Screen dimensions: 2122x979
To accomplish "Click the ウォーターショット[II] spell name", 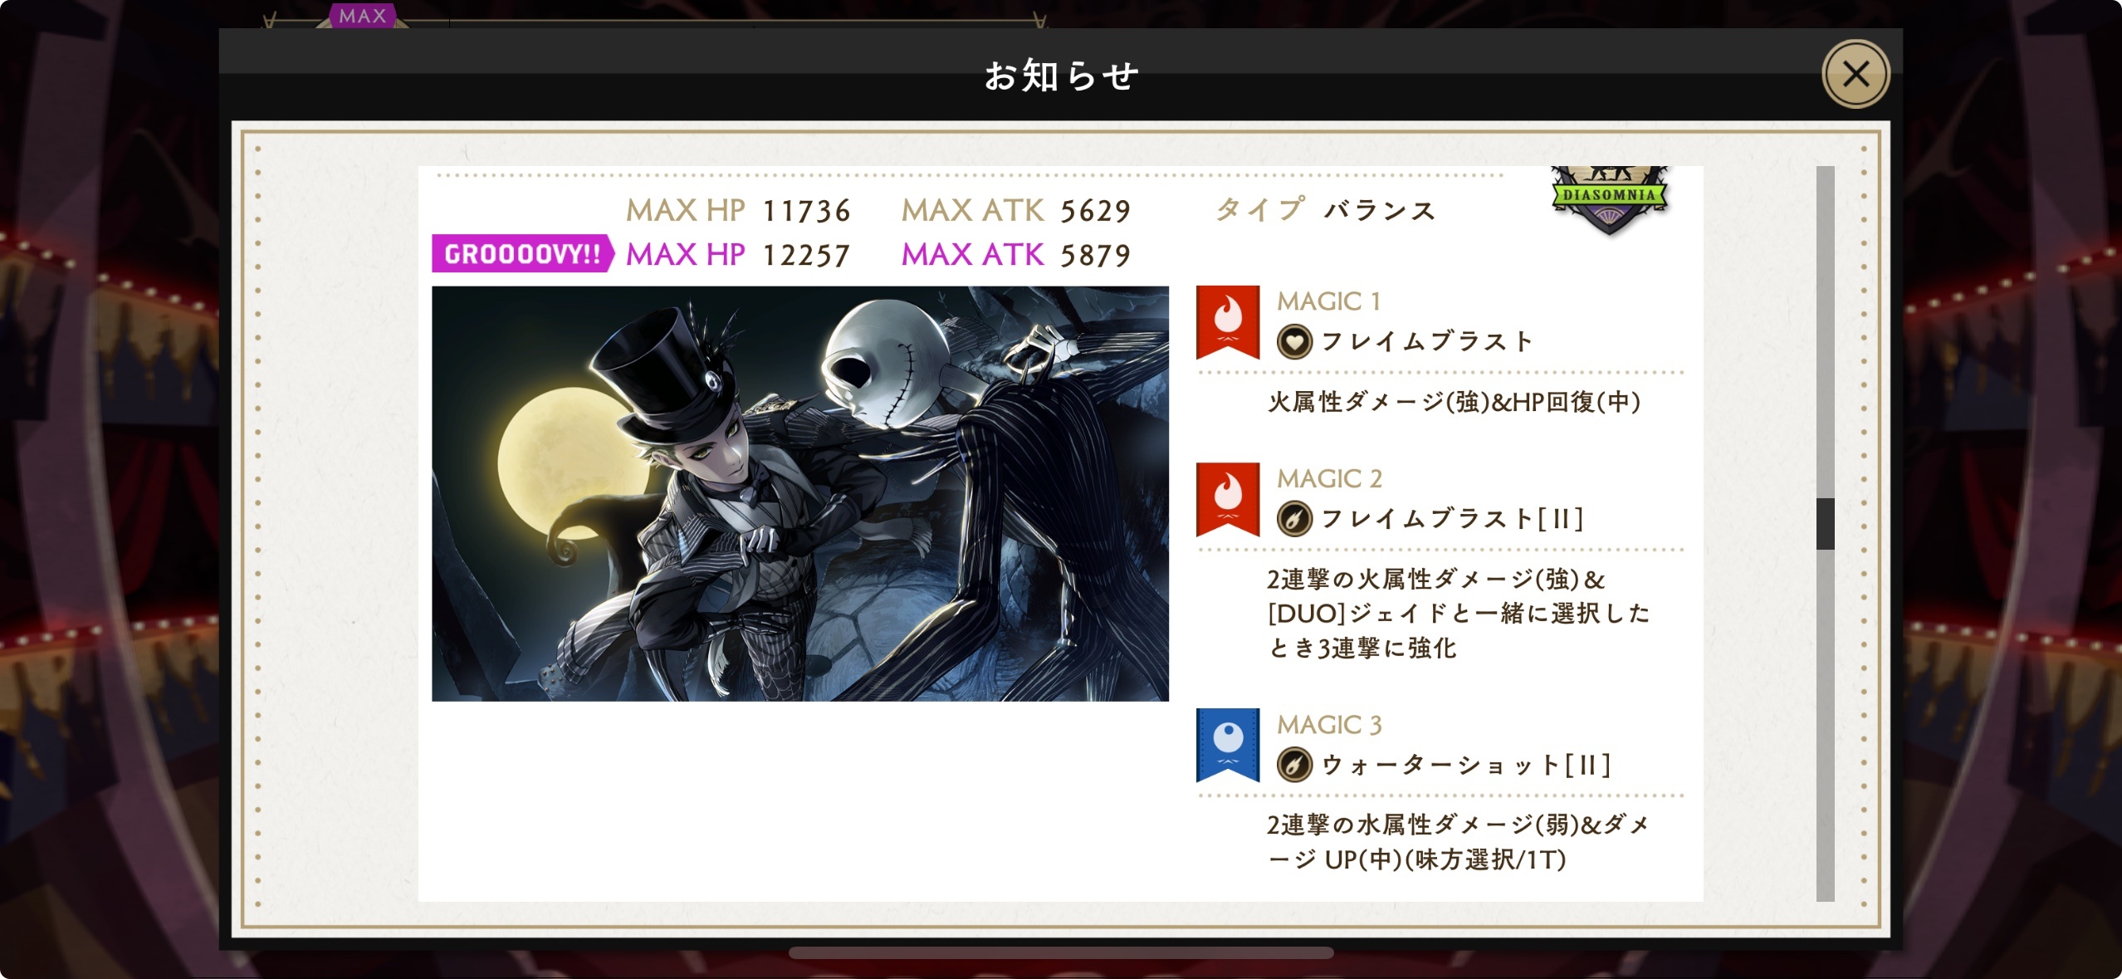I will pyautogui.click(x=1466, y=765).
